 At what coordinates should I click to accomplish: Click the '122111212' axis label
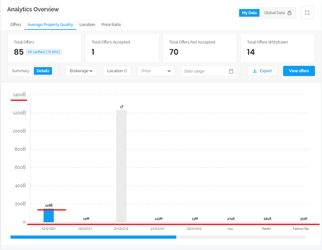pyautogui.click(x=194, y=229)
